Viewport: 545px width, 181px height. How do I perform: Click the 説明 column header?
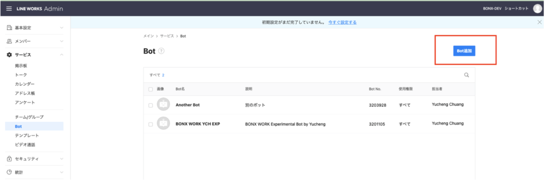(249, 89)
